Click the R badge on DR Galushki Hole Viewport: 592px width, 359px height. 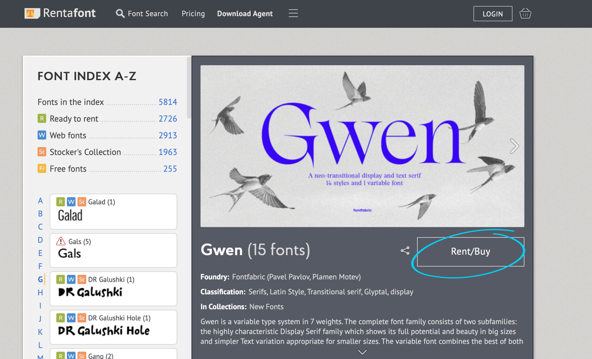point(61,318)
